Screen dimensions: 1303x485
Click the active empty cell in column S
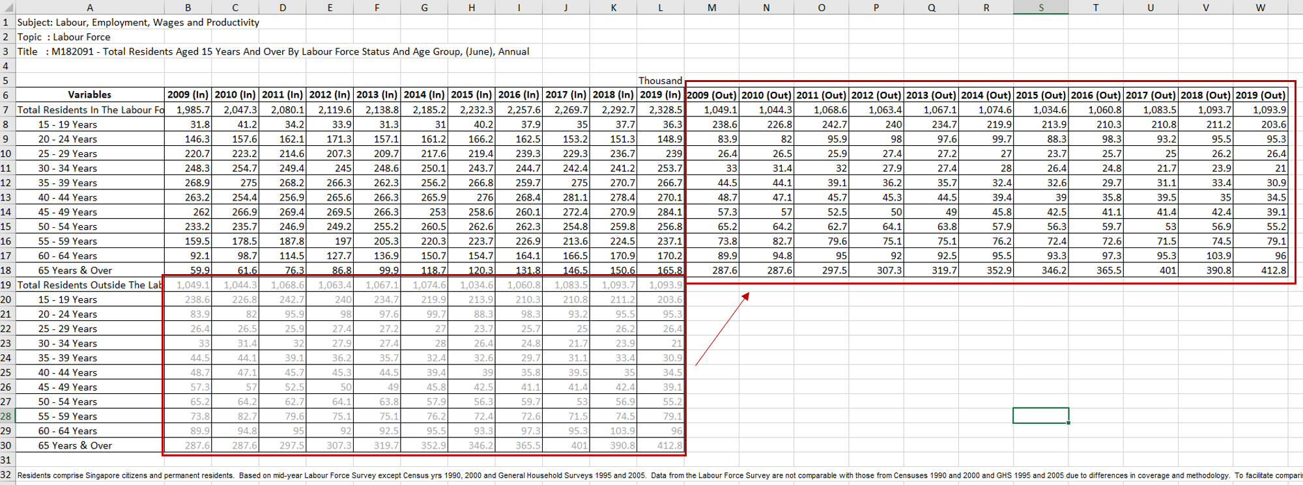1040,415
